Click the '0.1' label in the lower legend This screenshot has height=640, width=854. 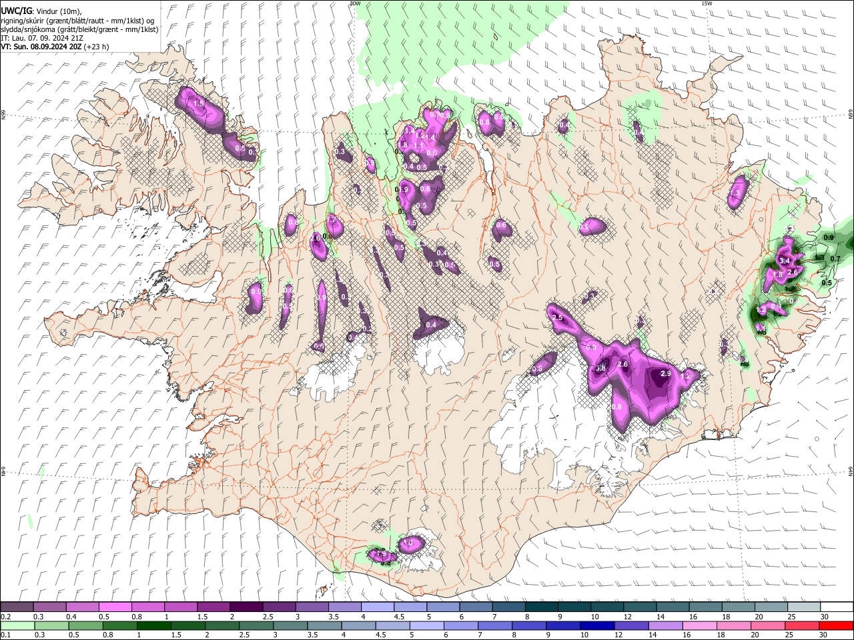pos(5,635)
